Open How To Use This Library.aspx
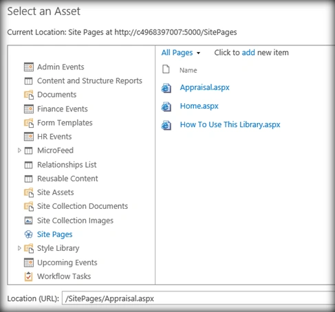The image size is (335, 312). [x=230, y=124]
